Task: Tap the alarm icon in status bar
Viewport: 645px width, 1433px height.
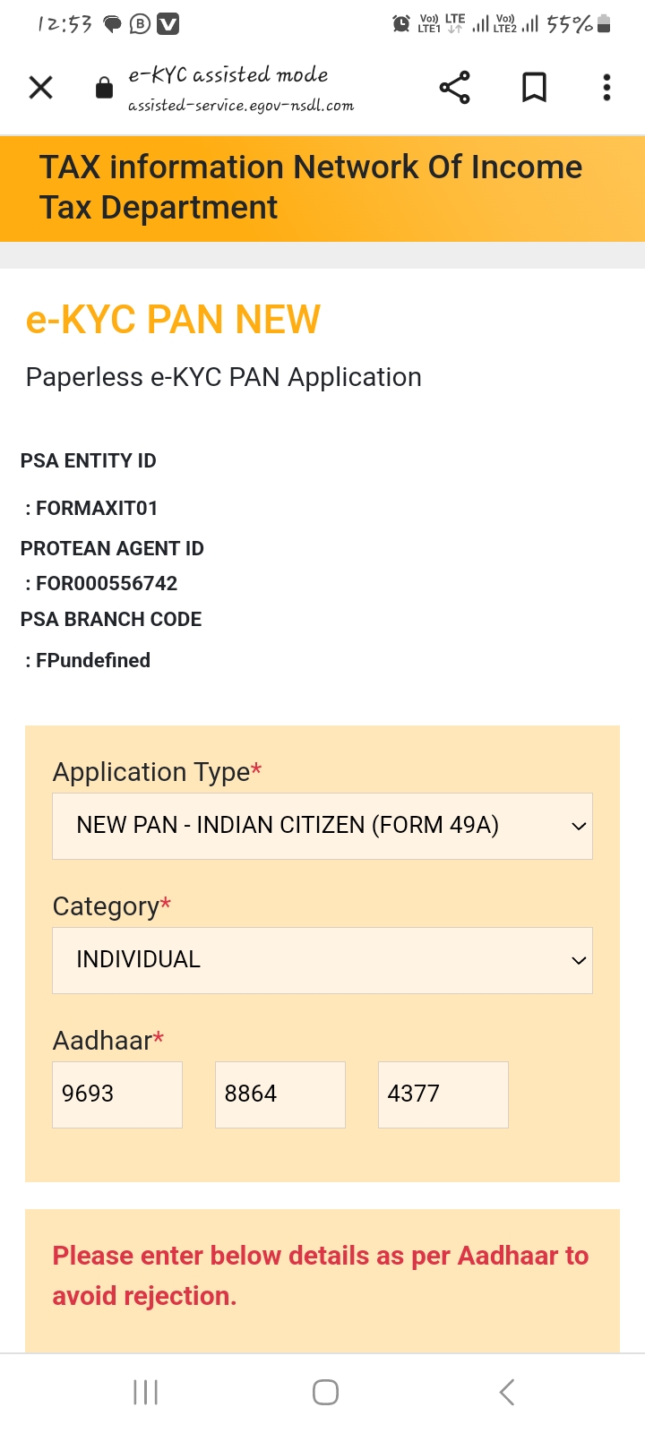Action: (401, 24)
